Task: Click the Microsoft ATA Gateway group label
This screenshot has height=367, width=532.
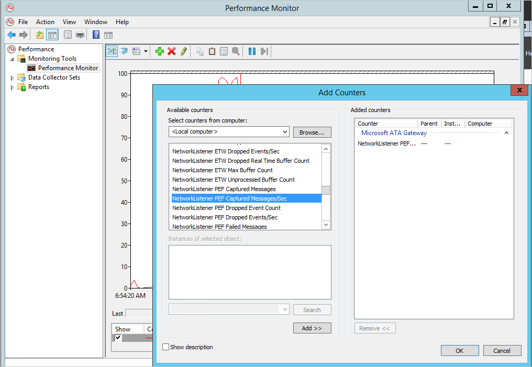Action: [x=394, y=133]
